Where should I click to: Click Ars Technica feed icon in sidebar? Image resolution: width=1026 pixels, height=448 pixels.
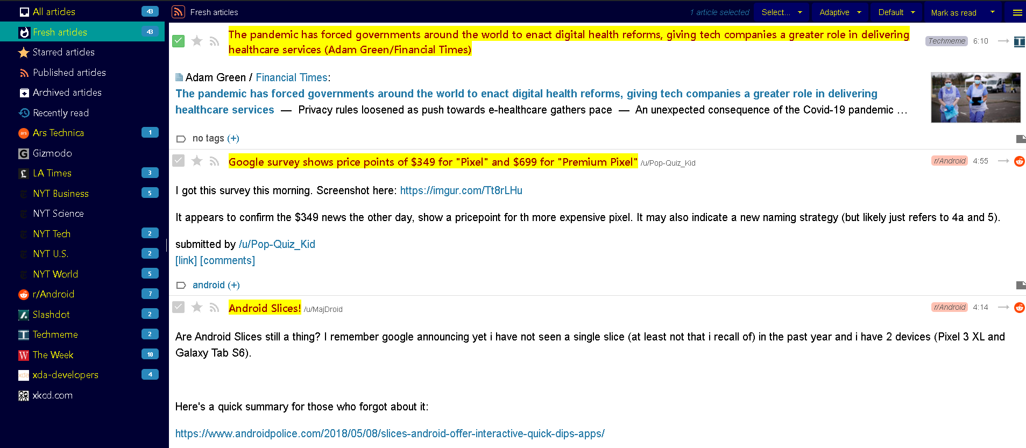(x=24, y=133)
